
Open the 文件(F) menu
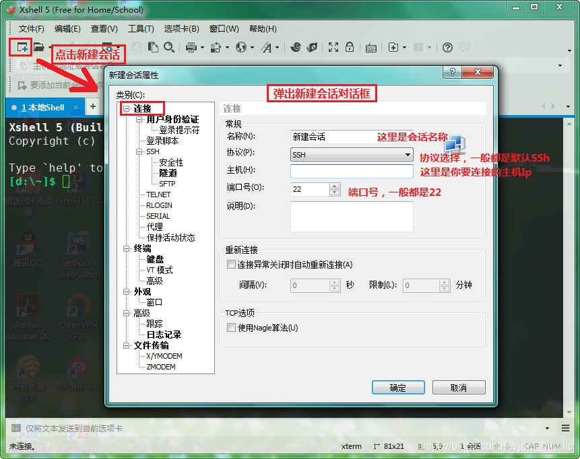pos(32,29)
